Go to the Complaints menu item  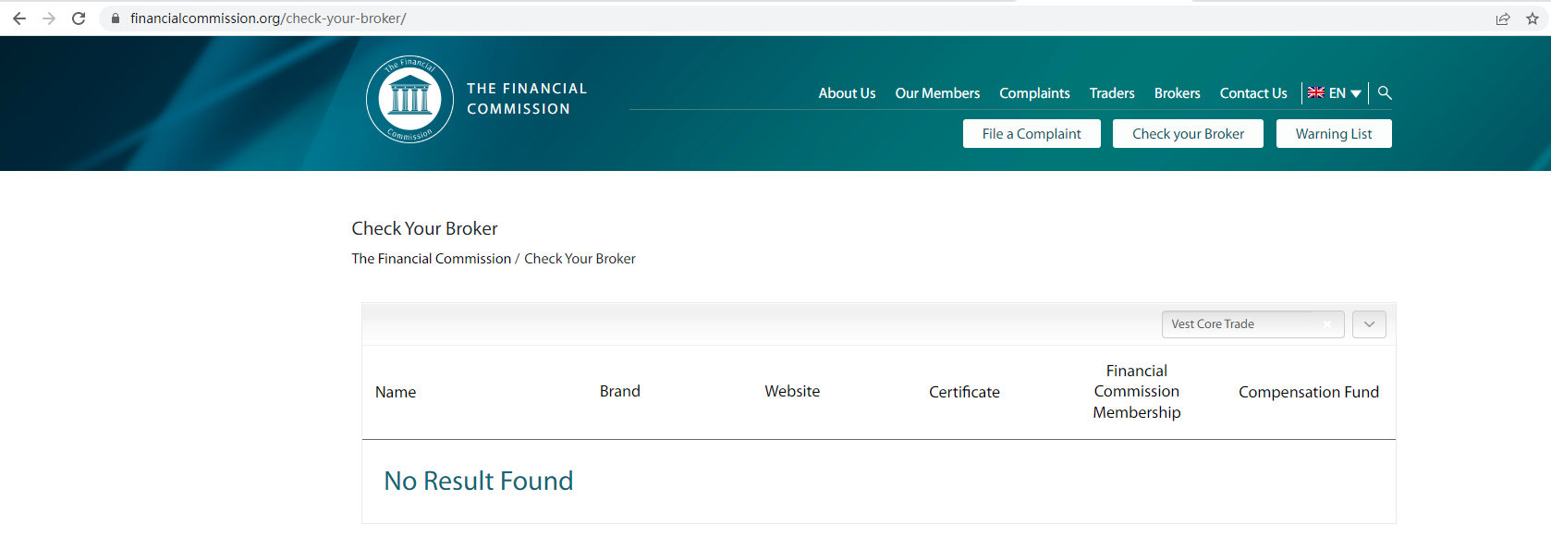pos(1034,93)
